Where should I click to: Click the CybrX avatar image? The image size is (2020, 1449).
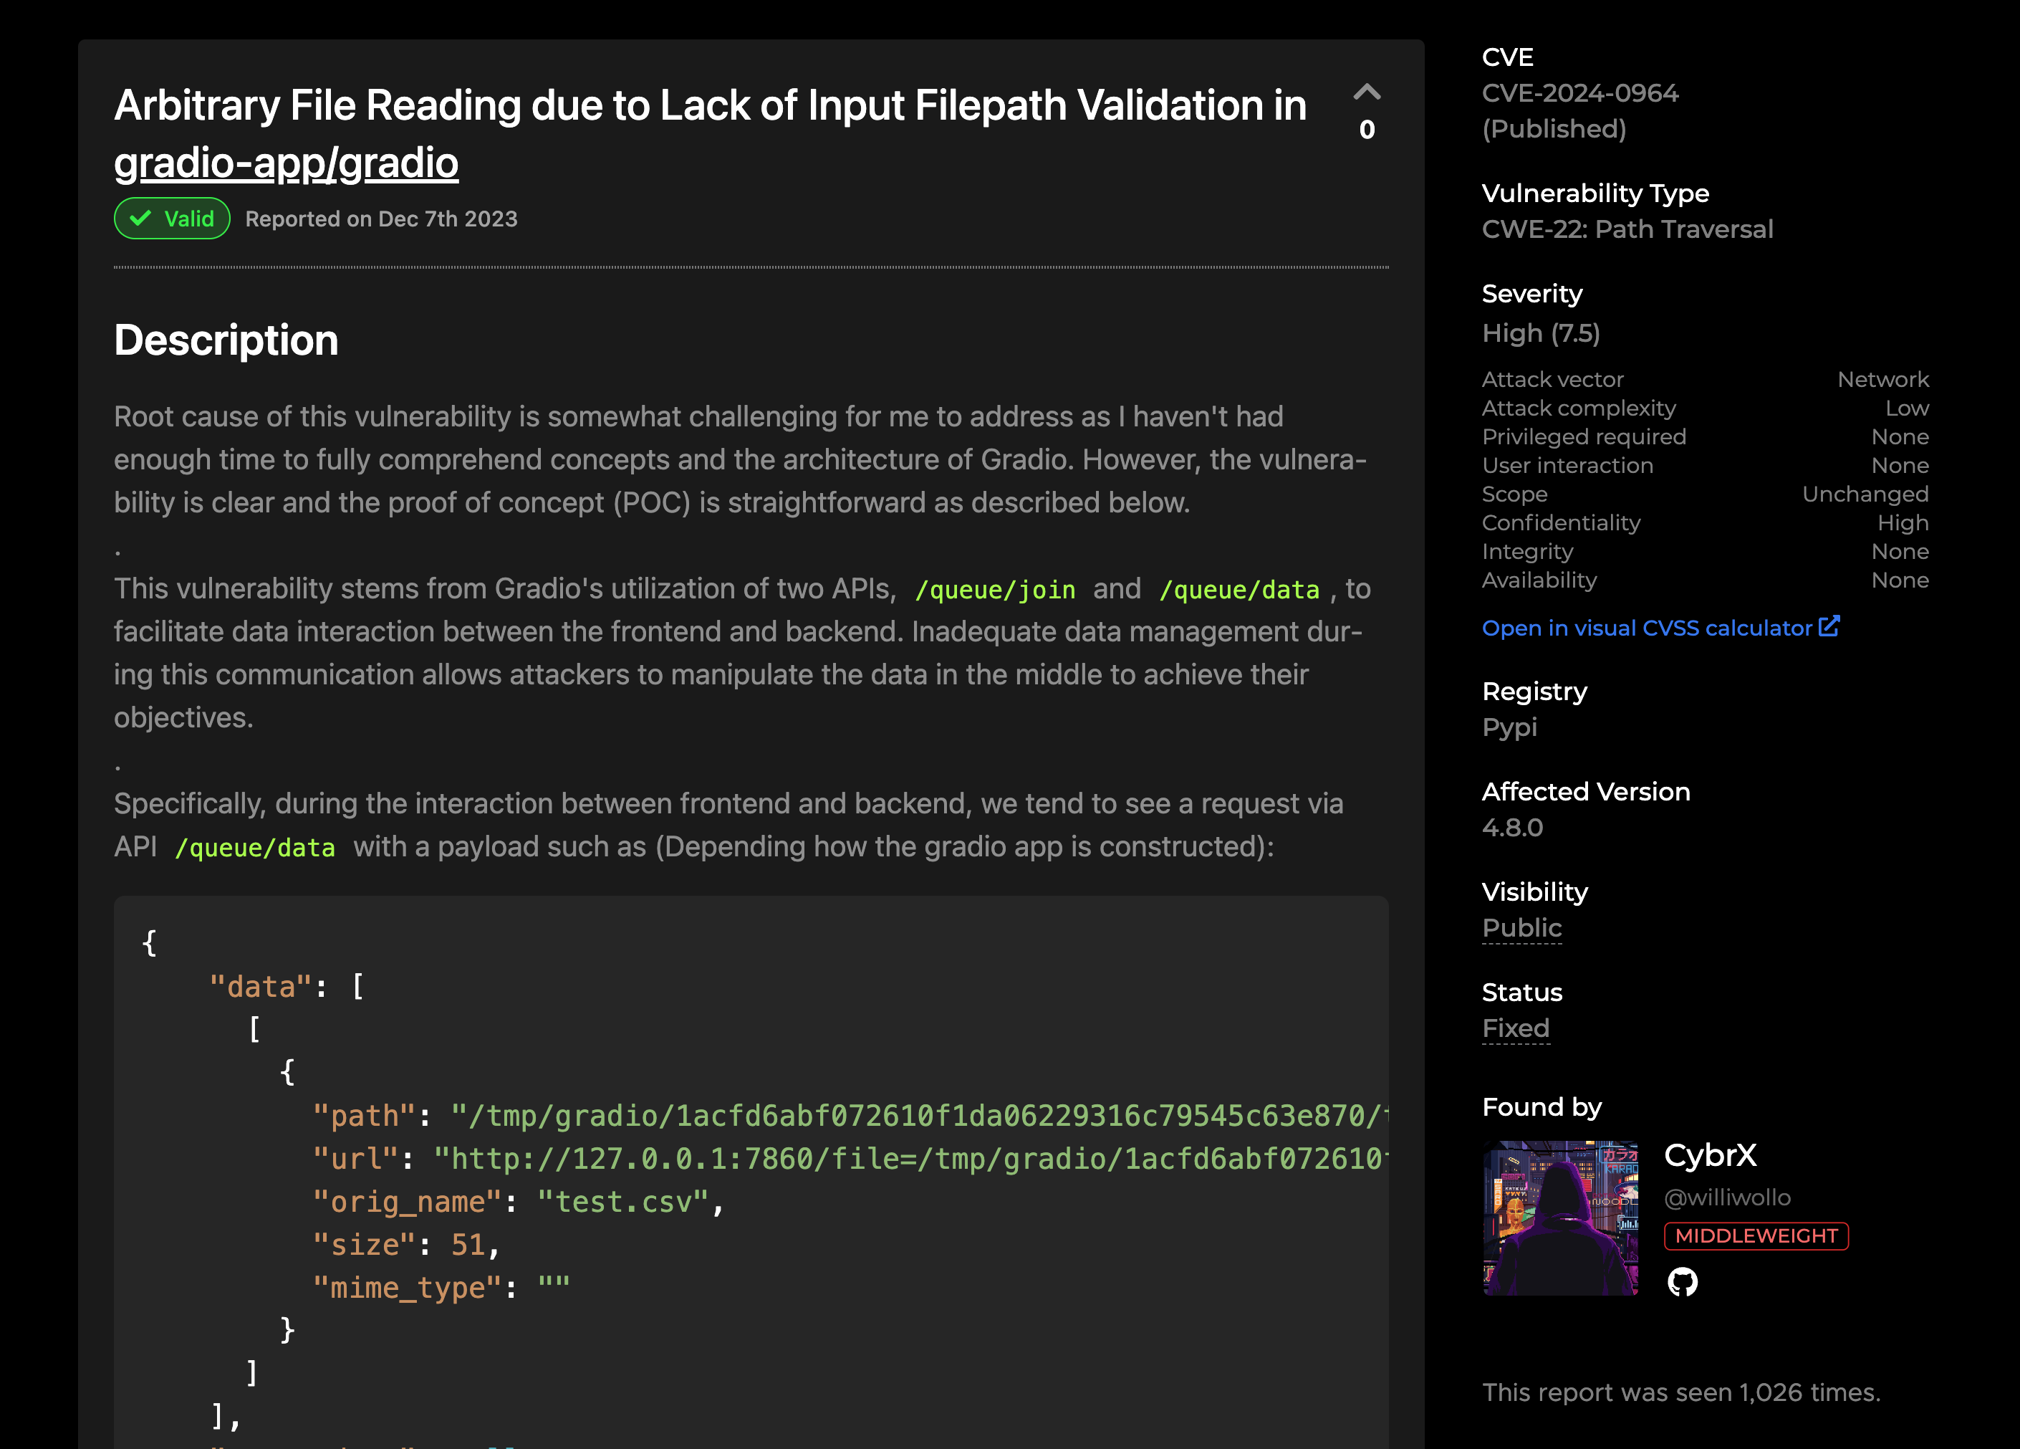pos(1559,1218)
